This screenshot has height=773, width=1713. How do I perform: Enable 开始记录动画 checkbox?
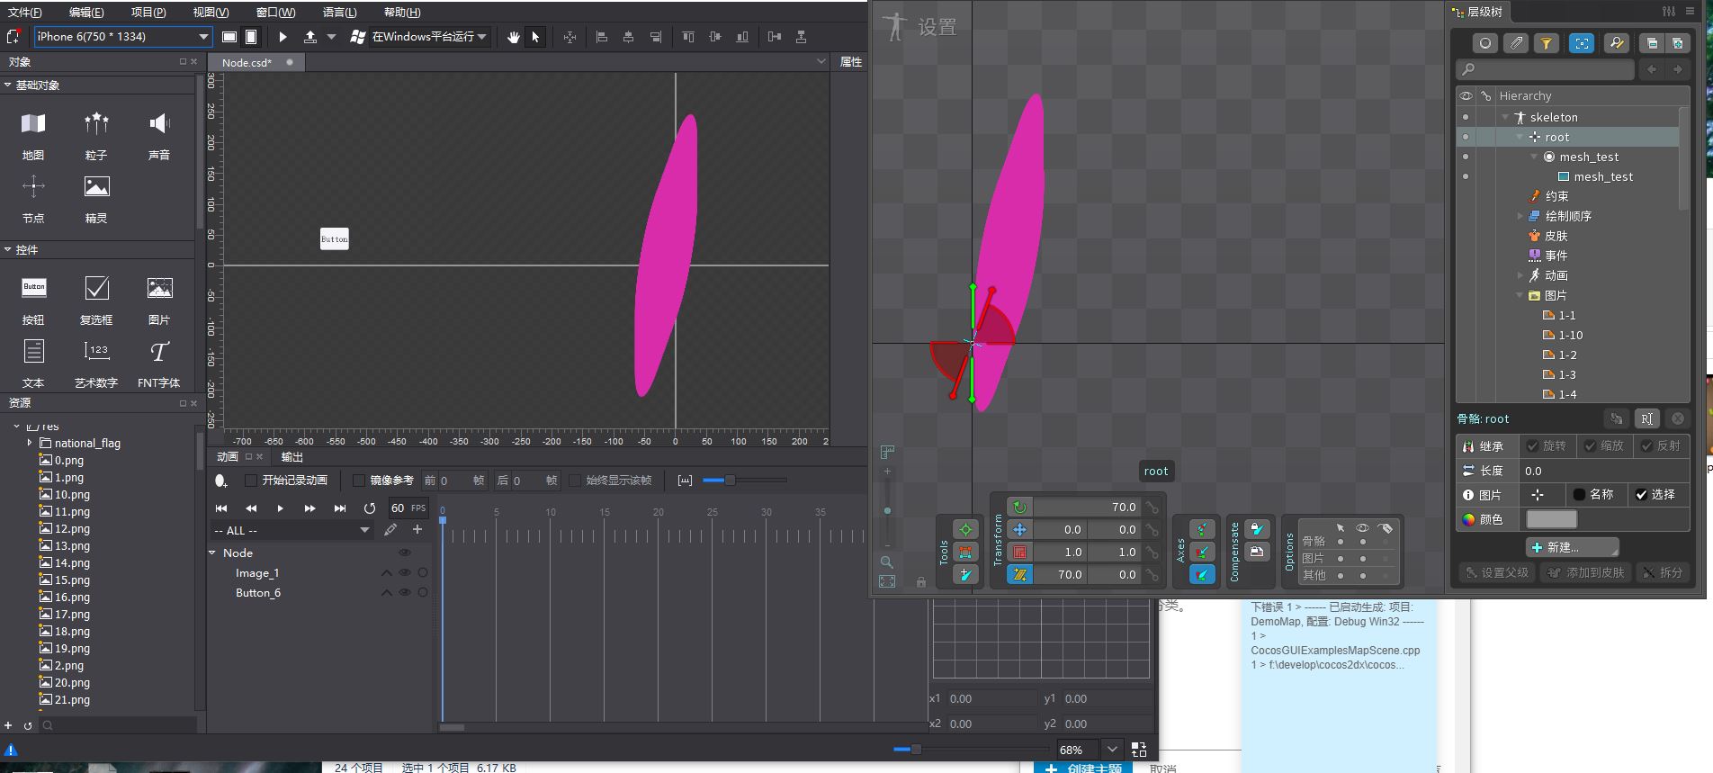[251, 481]
